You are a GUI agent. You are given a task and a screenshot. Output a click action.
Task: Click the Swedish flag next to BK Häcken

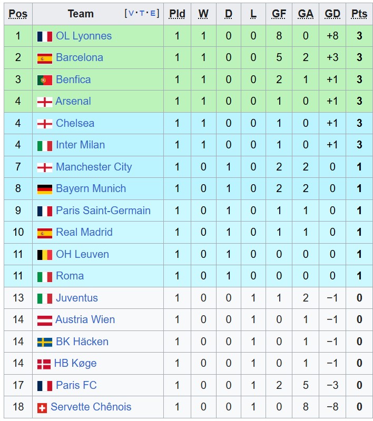coord(45,342)
